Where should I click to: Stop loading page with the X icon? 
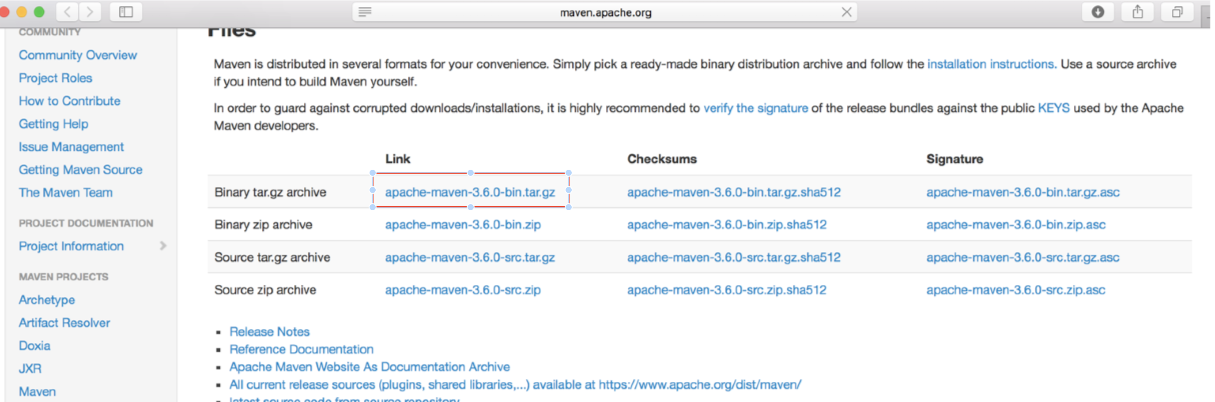pos(847,12)
